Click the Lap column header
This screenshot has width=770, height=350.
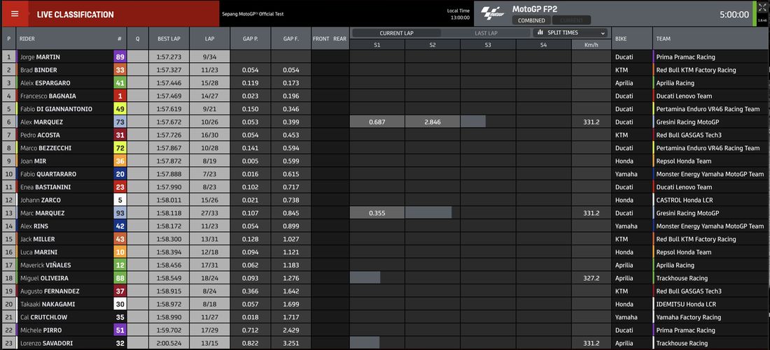pos(210,38)
